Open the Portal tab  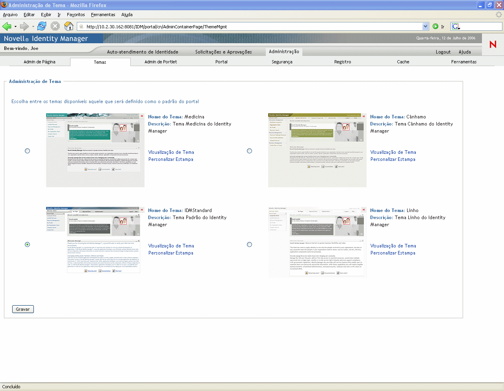221,62
